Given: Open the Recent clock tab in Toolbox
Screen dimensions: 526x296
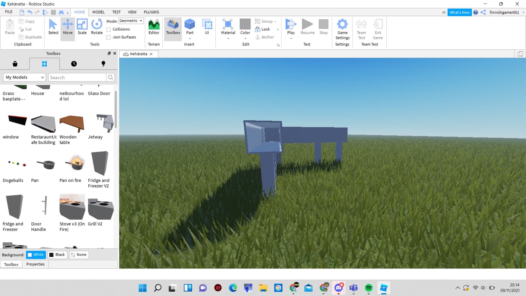Looking at the screenshot, I should point(74,64).
